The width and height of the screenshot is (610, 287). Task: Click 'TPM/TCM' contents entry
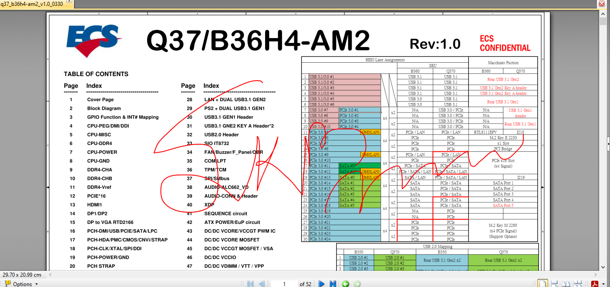coord(215,170)
